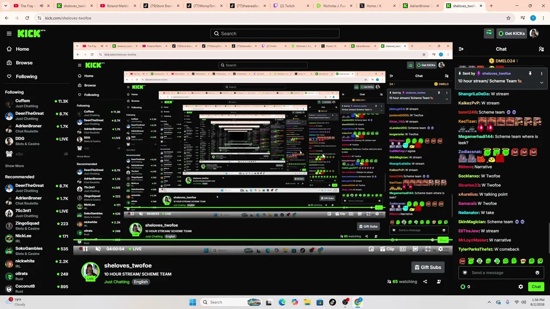Create a Clip of the stream
This screenshot has height=309, width=550.
pos(387,249)
